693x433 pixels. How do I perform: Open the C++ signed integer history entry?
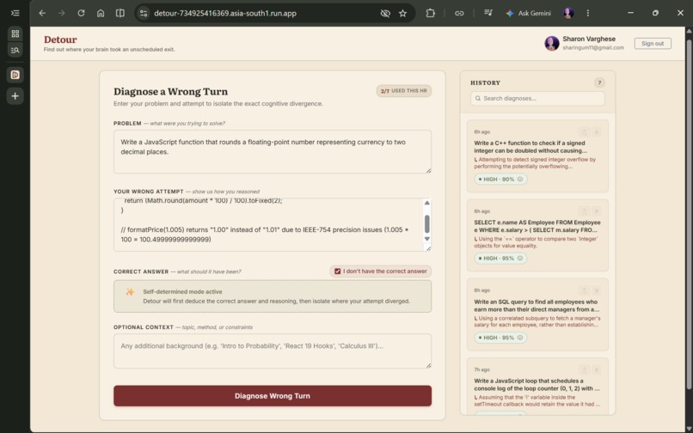[x=537, y=156]
